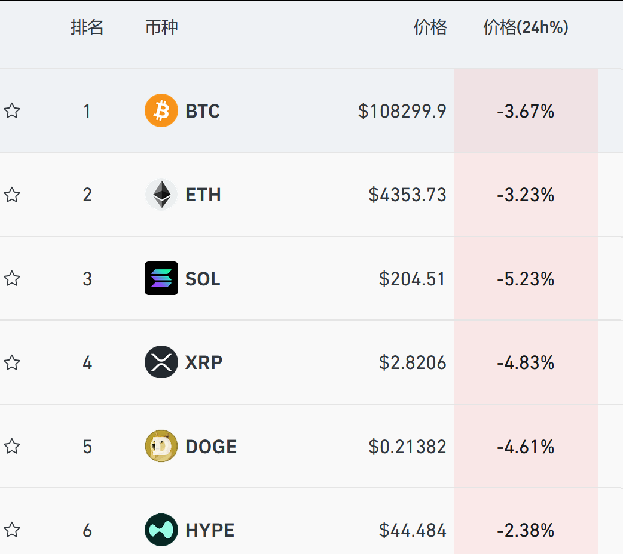Add XRP to favorites via star
Image resolution: width=623 pixels, height=554 pixels.
12,362
